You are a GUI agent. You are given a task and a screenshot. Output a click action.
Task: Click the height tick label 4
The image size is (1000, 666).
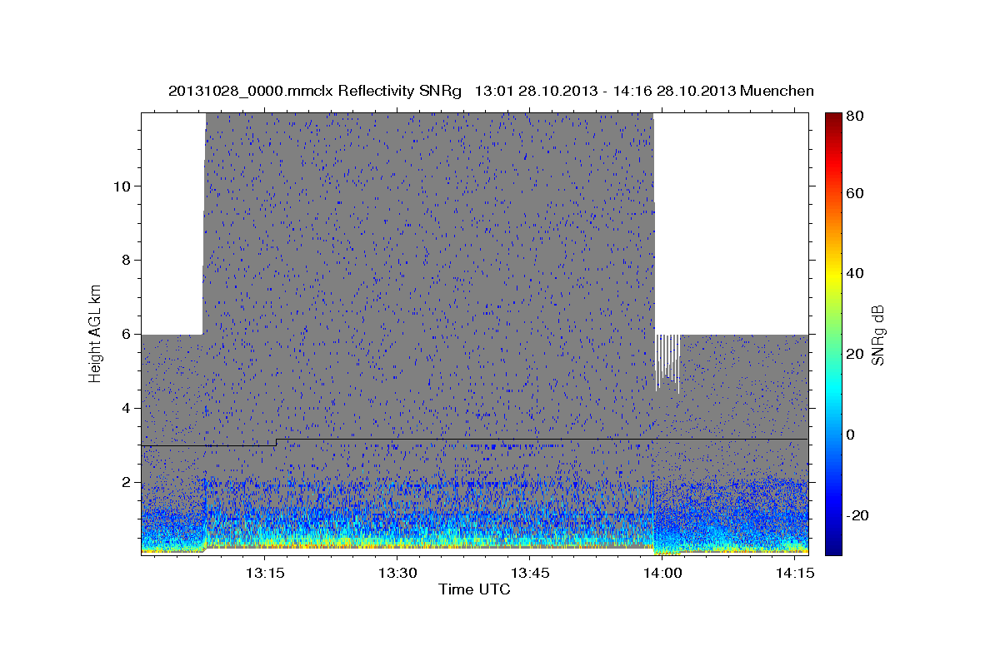127,408
